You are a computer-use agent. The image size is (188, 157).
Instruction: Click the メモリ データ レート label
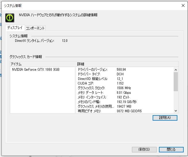[x=91, y=93]
